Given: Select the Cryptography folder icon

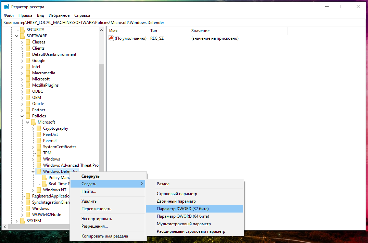Looking at the screenshot, I should click(x=39, y=128).
